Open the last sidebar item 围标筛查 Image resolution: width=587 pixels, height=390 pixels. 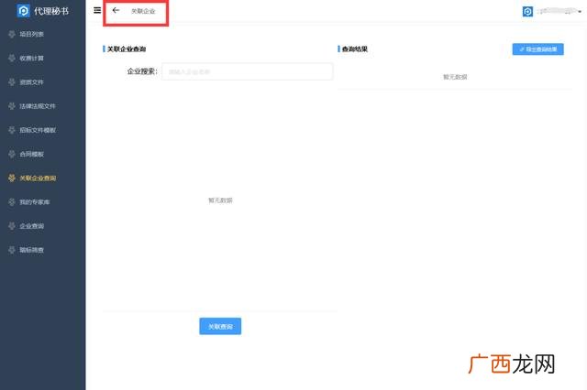pos(31,250)
